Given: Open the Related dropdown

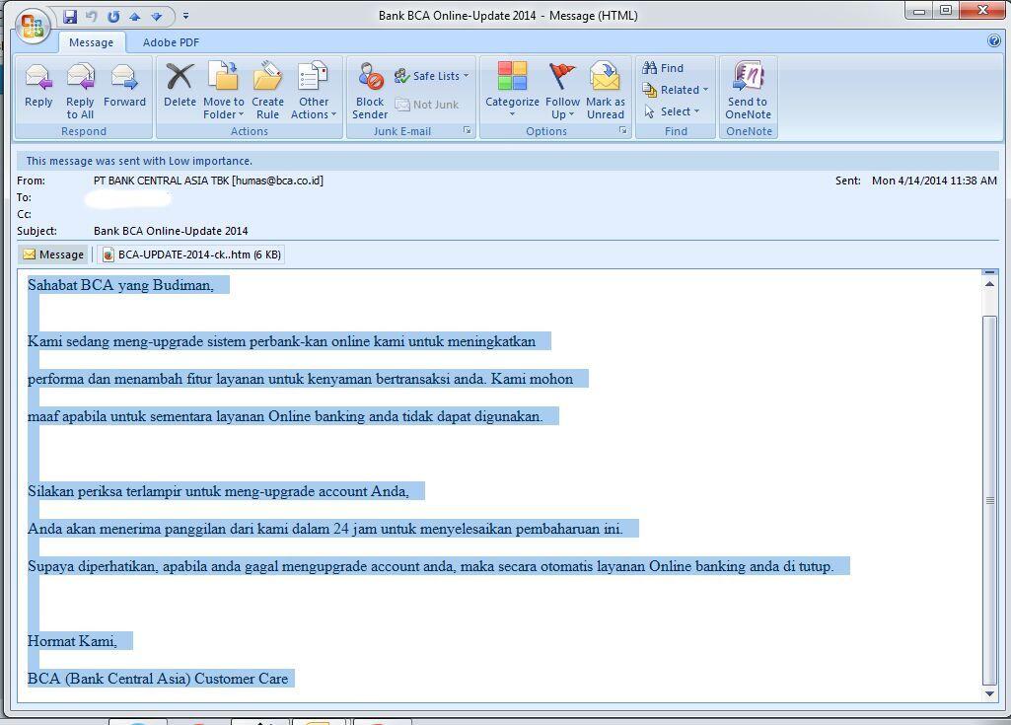Looking at the screenshot, I should click(x=675, y=90).
